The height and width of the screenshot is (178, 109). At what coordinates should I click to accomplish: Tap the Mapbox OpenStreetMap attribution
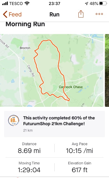pos(14,105)
